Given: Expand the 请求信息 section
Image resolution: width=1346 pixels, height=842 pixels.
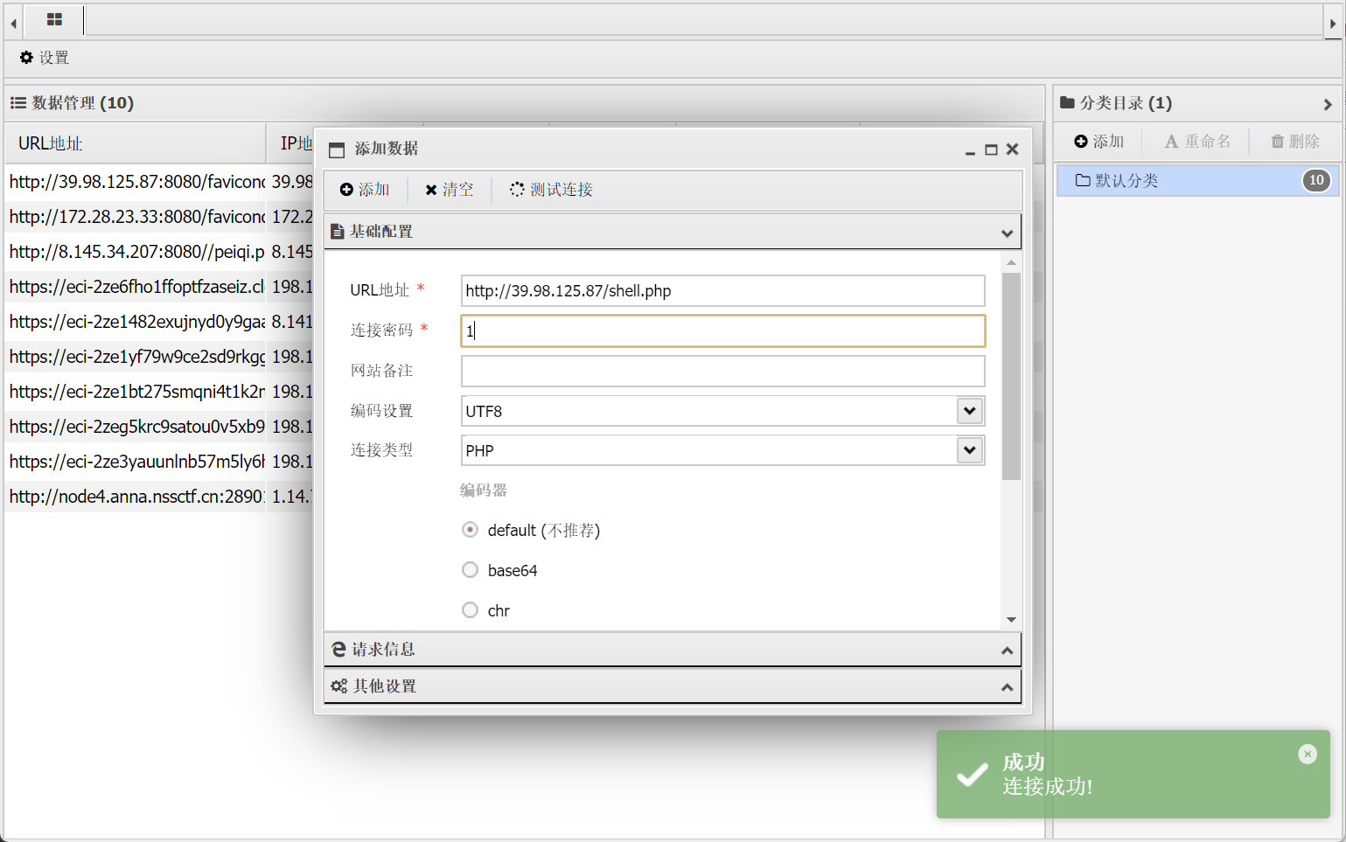Looking at the screenshot, I should pos(672,650).
